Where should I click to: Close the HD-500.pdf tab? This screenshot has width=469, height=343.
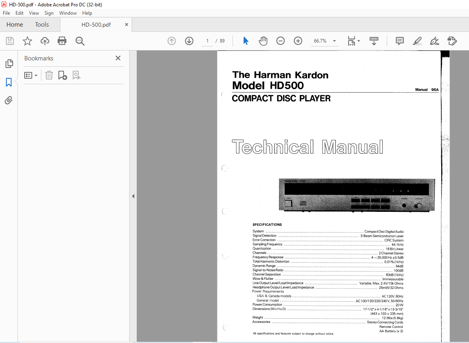coord(126,25)
